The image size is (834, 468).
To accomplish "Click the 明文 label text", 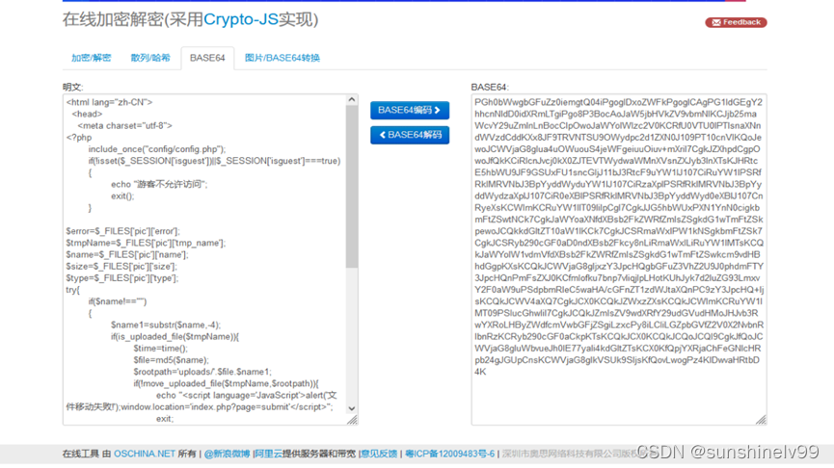I will [73, 87].
